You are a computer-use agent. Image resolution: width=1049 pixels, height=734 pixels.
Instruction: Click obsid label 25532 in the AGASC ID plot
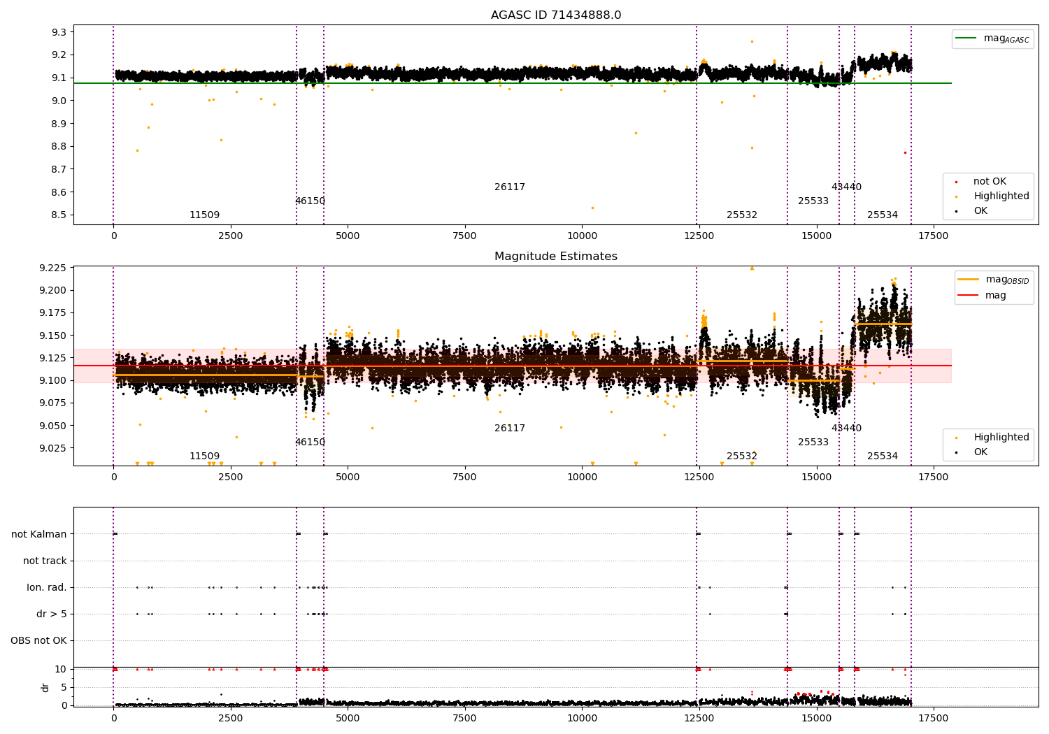[742, 215]
